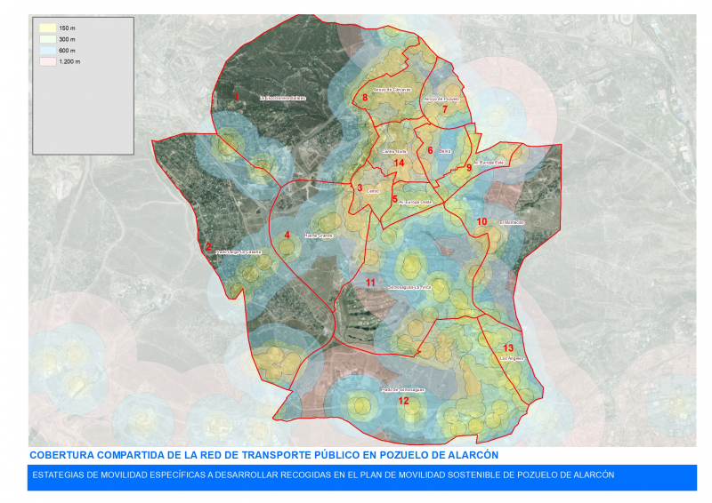This screenshot has width=712, height=503.
Task: Click the Av. Europa Este label
Action: click(489, 163)
